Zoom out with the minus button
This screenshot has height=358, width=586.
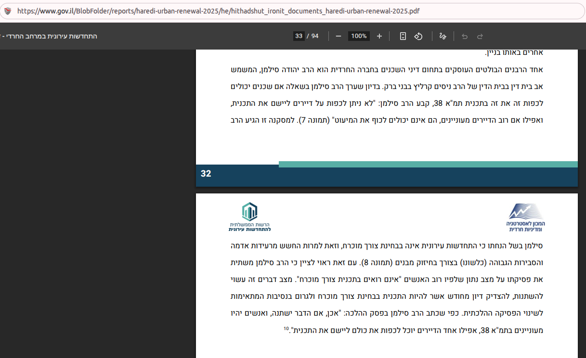pyautogui.click(x=339, y=36)
